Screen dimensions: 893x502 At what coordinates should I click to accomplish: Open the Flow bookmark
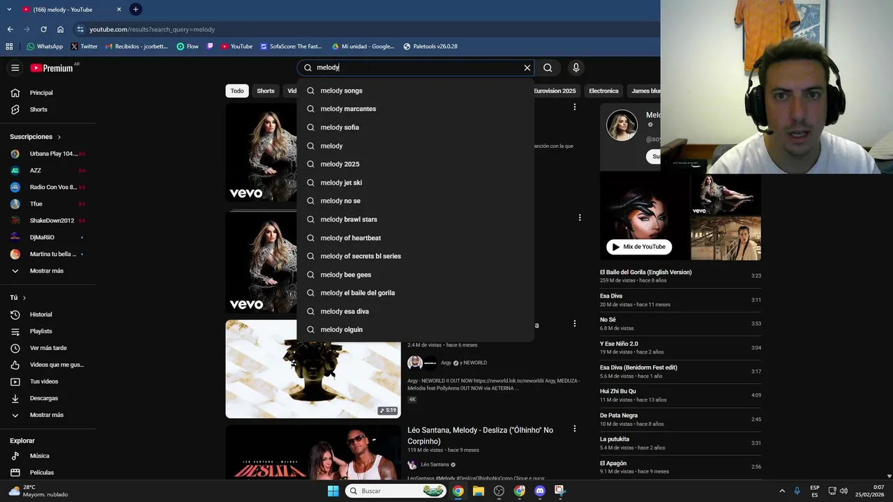point(188,46)
